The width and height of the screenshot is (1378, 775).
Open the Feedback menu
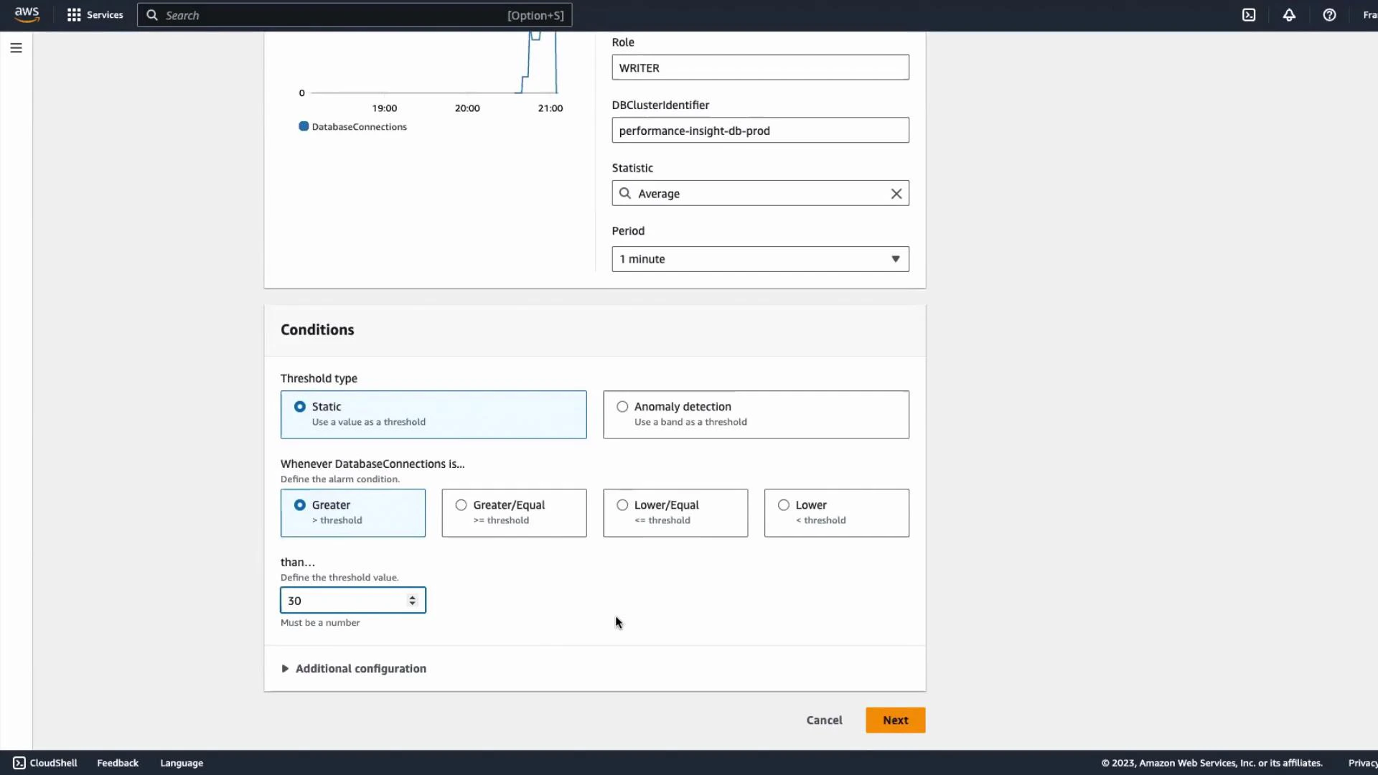[x=117, y=762]
